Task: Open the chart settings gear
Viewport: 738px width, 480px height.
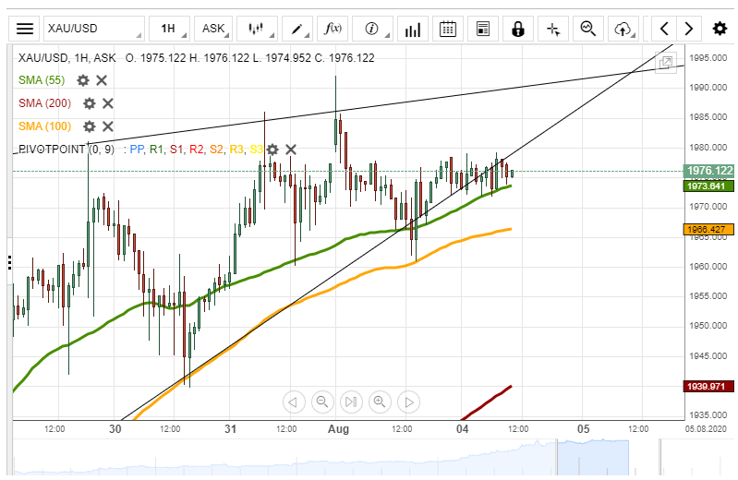Action: pyautogui.click(x=720, y=29)
